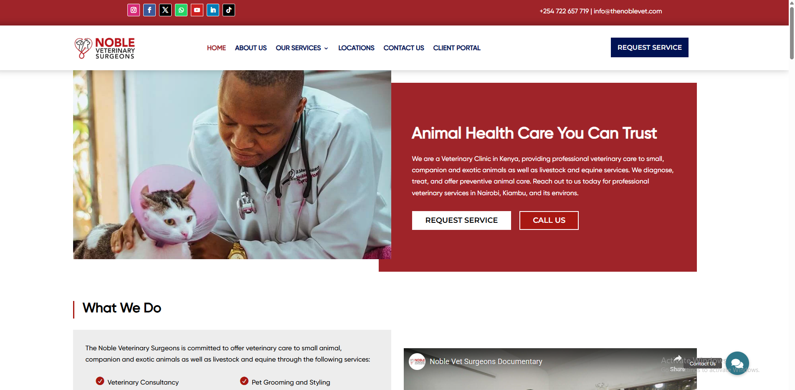Open the WhatsApp social icon
The image size is (795, 390).
[x=181, y=10]
